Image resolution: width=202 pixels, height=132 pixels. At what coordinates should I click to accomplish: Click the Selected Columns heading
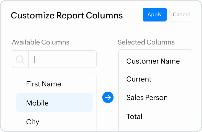146,42
